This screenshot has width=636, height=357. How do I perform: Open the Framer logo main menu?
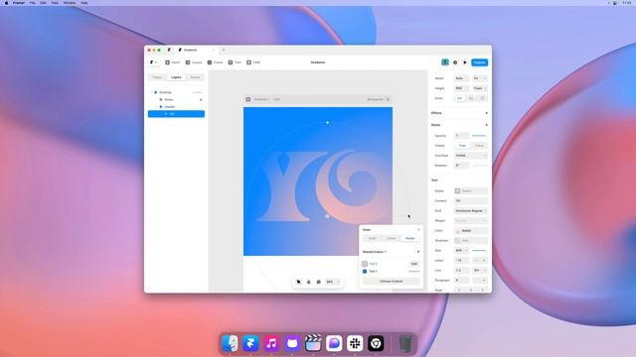point(153,62)
